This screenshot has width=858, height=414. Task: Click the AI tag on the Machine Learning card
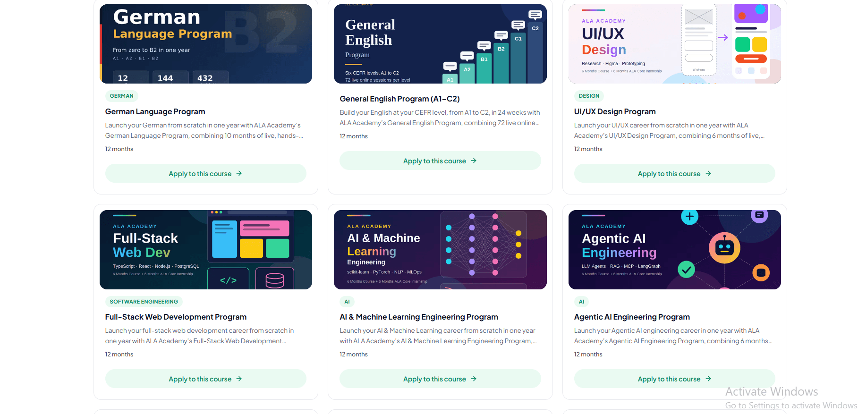[347, 302]
